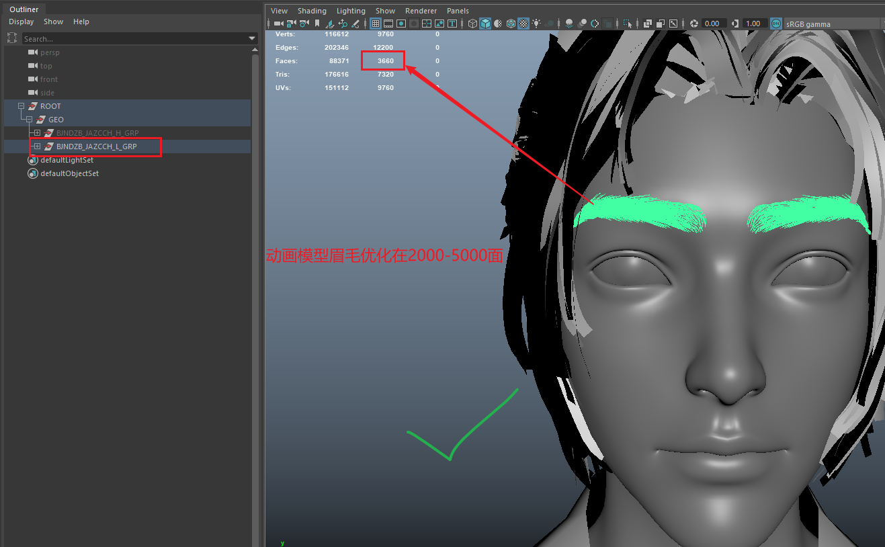Viewport: 885px width, 547px height.
Task: Select the persp camera in Outliner
Action: 50,52
